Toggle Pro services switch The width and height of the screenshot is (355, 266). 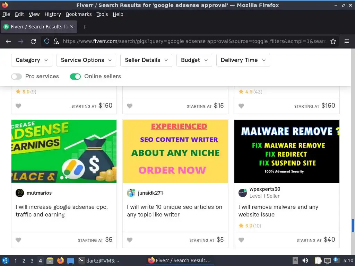tap(17, 77)
